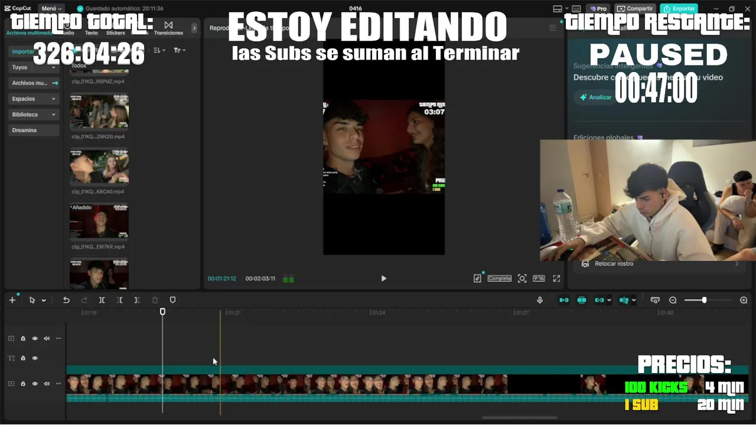Open the layout switcher icon in title bar
The width and height of the screenshot is (756, 425).
click(x=558, y=9)
